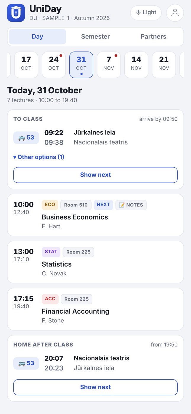Click the STAT subject tag
The height and width of the screenshot is (414, 191).
pyautogui.click(x=51, y=252)
